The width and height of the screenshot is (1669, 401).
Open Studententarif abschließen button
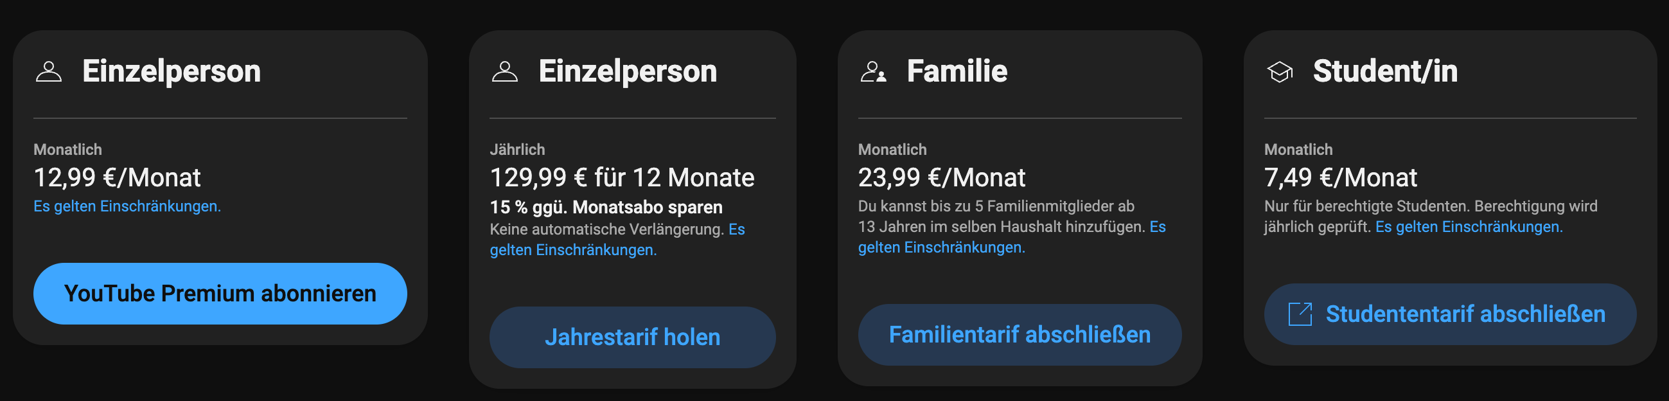click(x=1450, y=314)
